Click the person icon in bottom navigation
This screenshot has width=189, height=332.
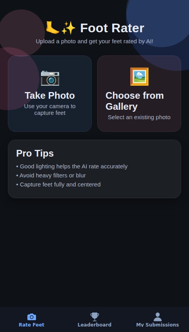tap(157, 317)
